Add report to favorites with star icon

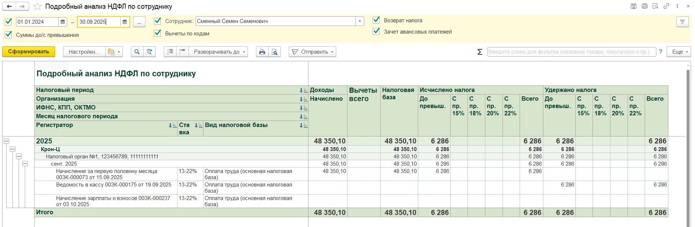(37, 7)
